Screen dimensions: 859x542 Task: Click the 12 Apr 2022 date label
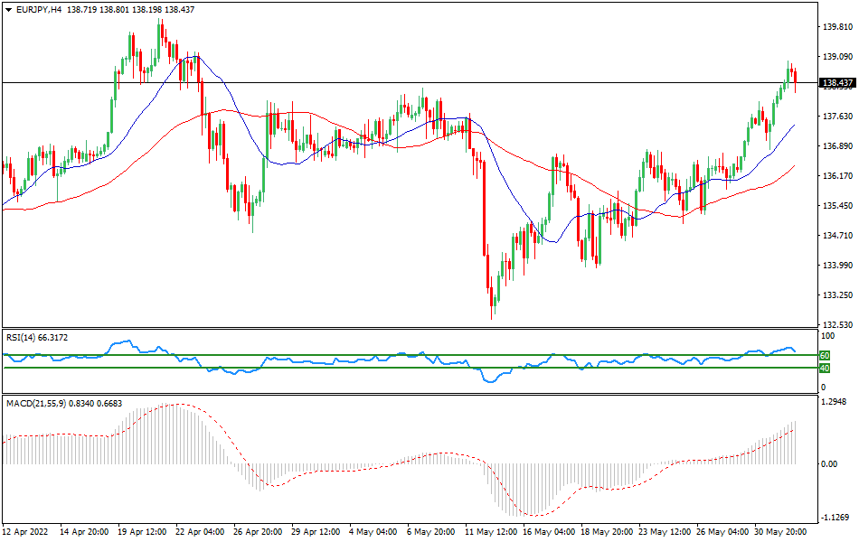click(27, 532)
